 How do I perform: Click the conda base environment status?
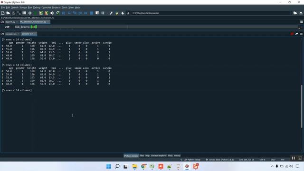click(219, 160)
